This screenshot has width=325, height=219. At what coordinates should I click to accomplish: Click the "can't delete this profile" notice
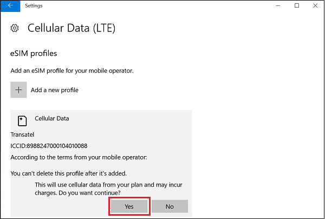point(69,173)
